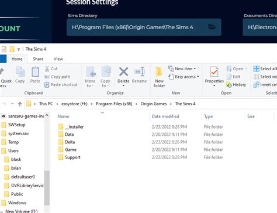Click the Open icon in Open group
This screenshot has height=213, width=277.
229,68
